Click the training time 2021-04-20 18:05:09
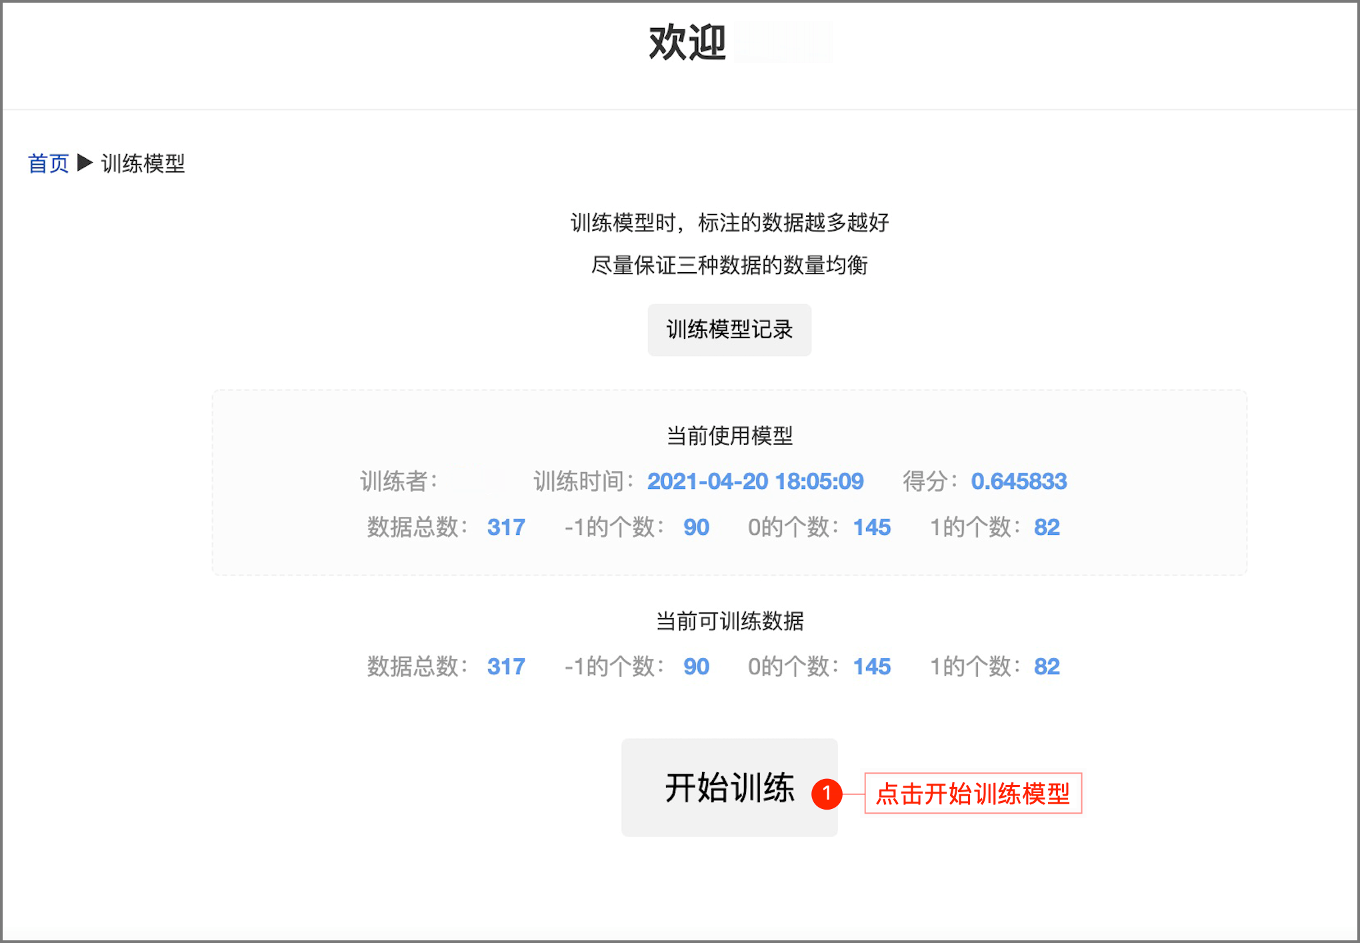The height and width of the screenshot is (943, 1360). (755, 481)
